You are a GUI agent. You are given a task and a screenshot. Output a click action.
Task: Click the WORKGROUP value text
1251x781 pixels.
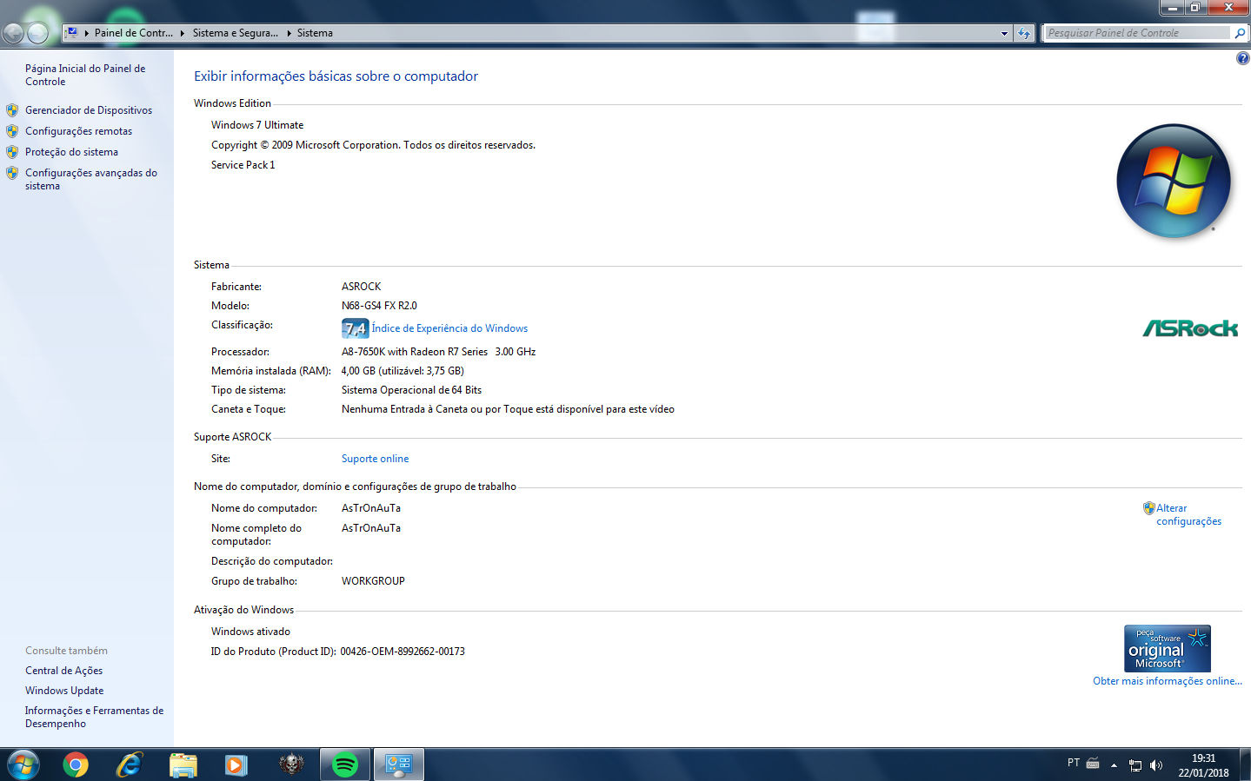click(x=373, y=581)
